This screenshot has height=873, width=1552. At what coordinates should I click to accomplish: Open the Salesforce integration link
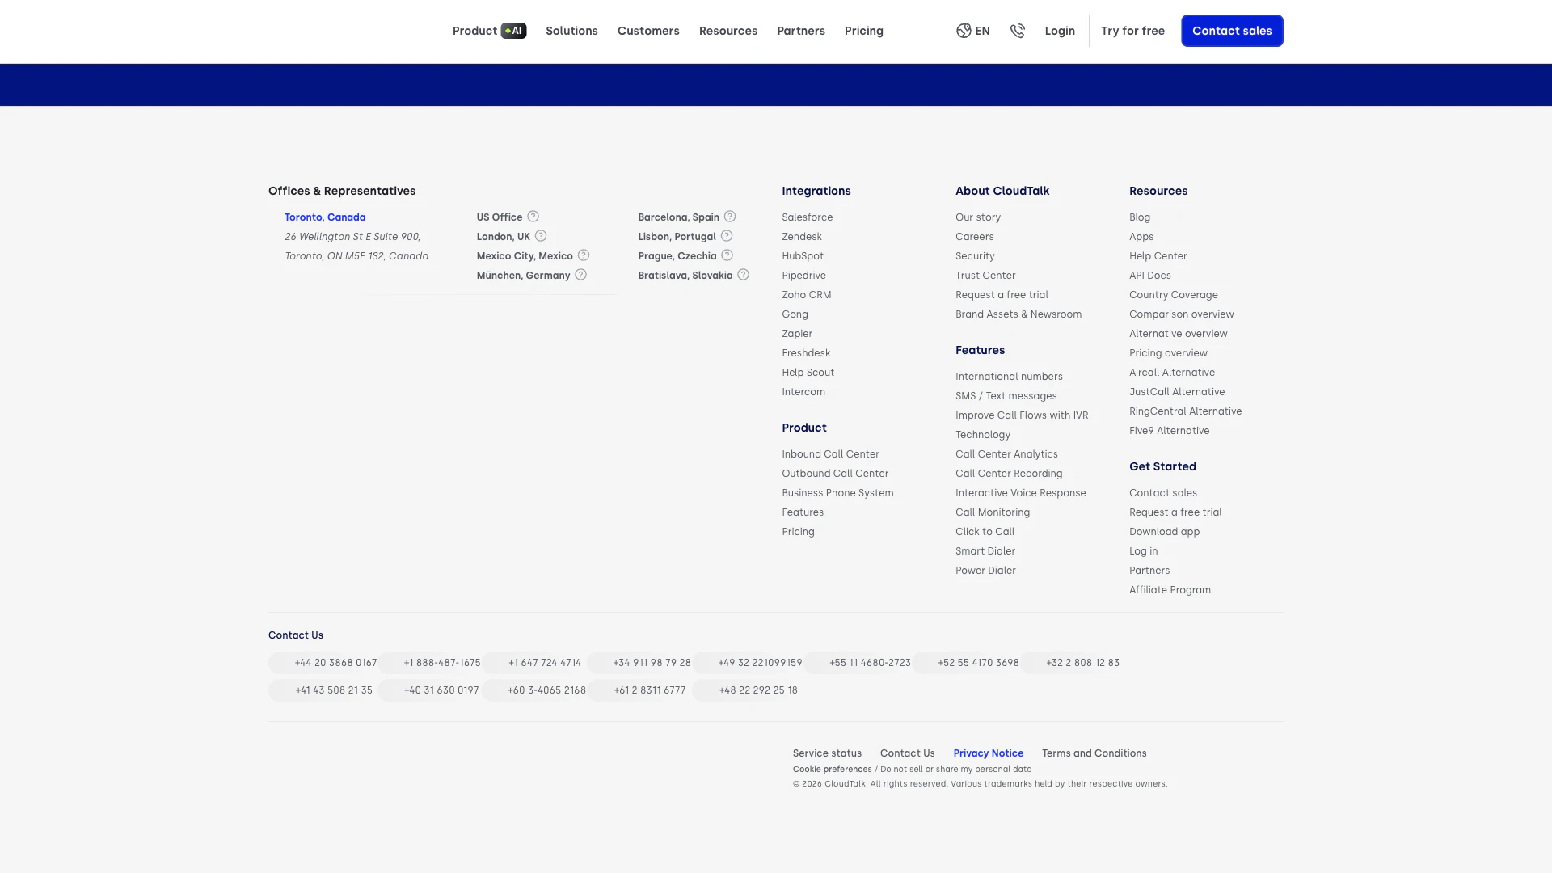click(x=807, y=217)
